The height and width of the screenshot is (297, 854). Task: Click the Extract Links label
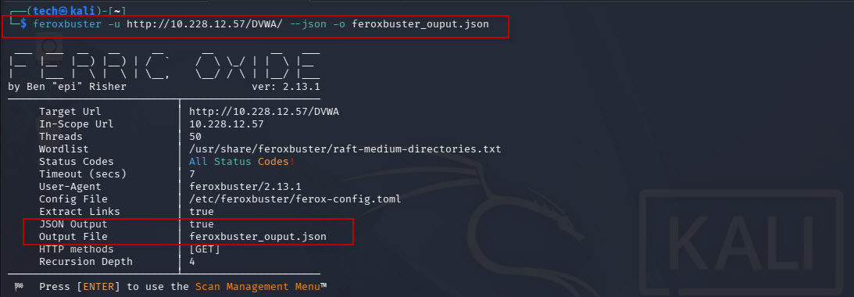tap(80, 212)
